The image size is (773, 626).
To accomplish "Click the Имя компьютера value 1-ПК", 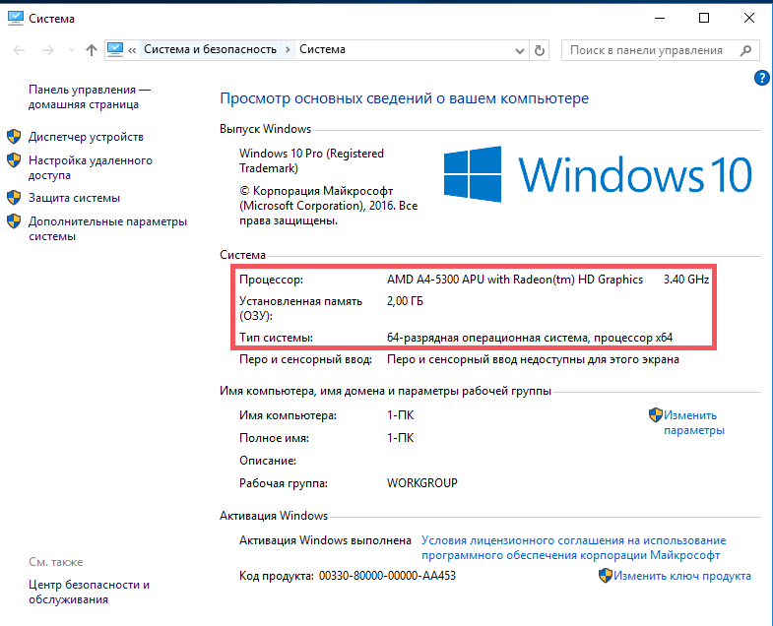I will click(401, 415).
